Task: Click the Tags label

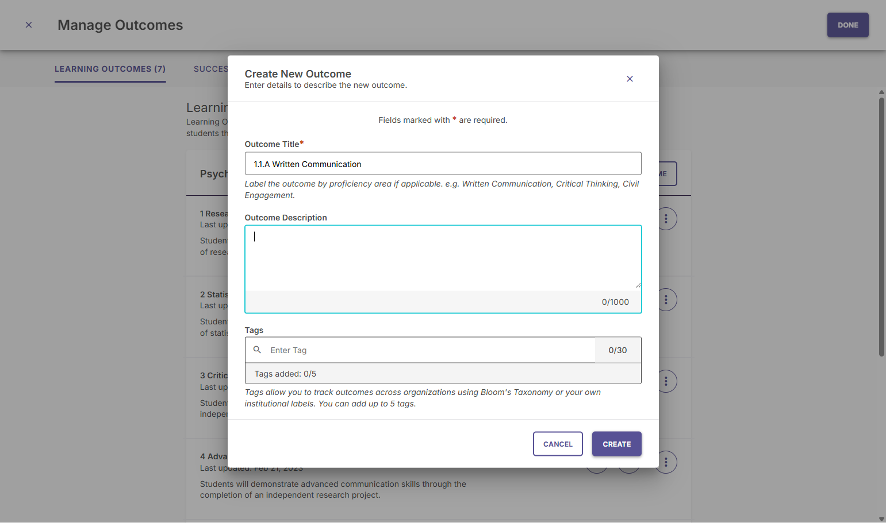Action: coord(254,330)
